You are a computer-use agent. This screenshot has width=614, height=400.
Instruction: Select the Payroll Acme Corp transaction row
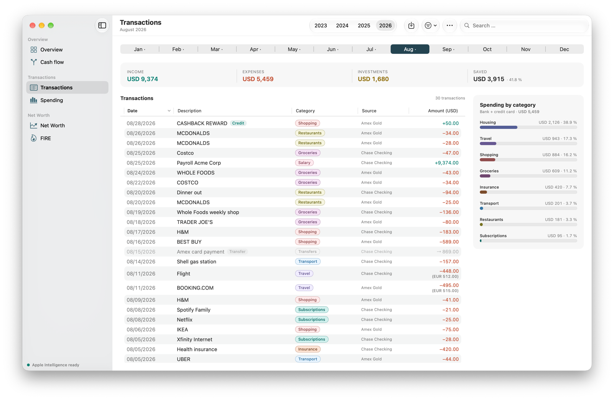[x=293, y=163]
